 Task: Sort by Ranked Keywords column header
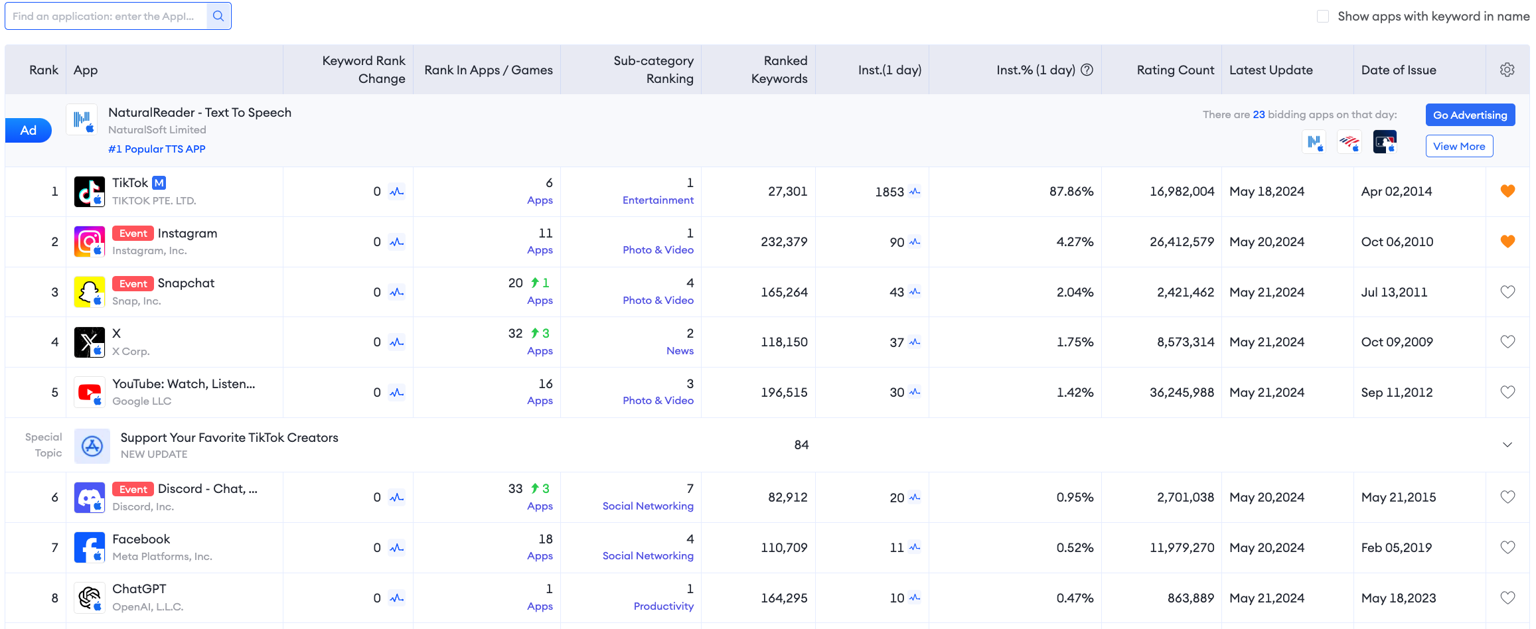(779, 70)
